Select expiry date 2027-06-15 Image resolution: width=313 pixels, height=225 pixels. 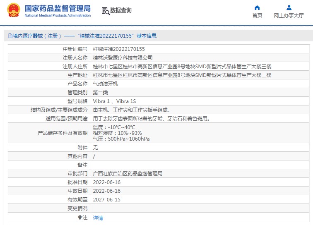click(x=107, y=200)
